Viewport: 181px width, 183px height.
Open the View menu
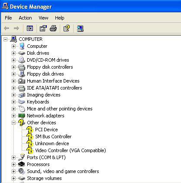(43, 18)
